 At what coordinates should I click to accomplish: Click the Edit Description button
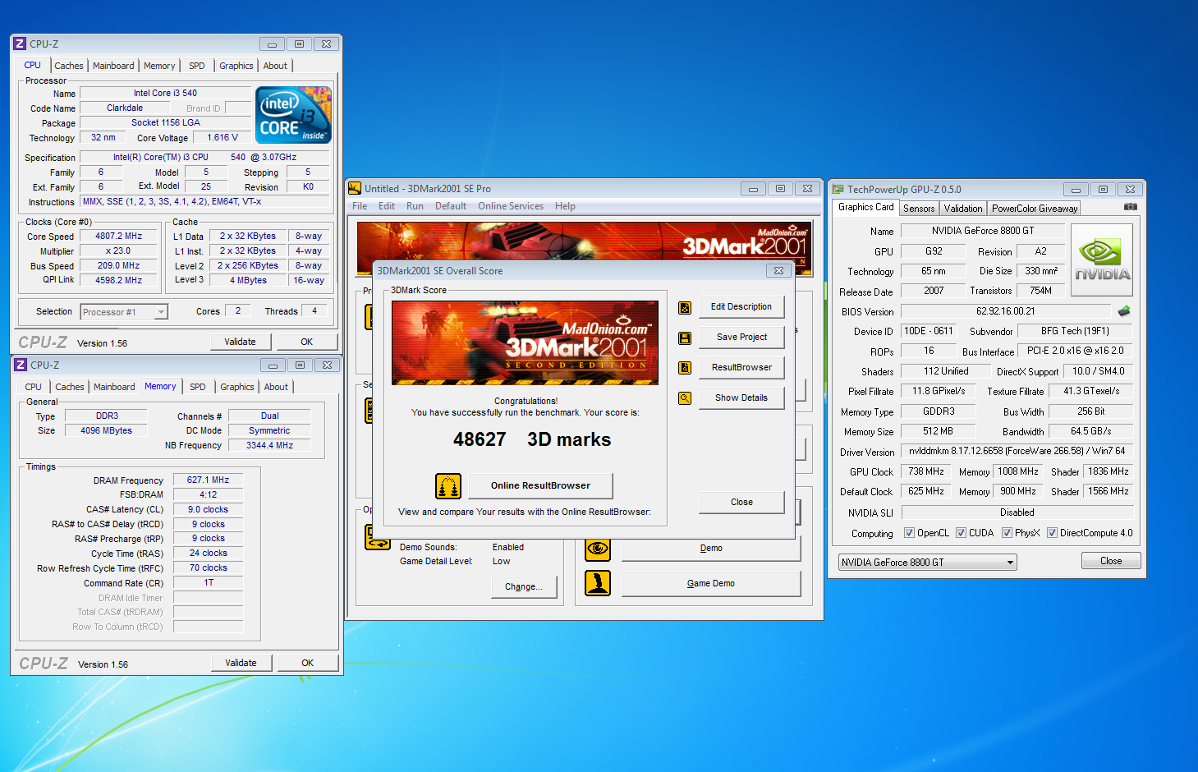(x=741, y=307)
